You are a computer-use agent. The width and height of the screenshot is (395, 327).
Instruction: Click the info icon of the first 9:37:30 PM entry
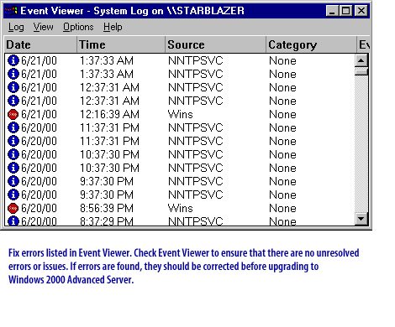[x=13, y=181]
